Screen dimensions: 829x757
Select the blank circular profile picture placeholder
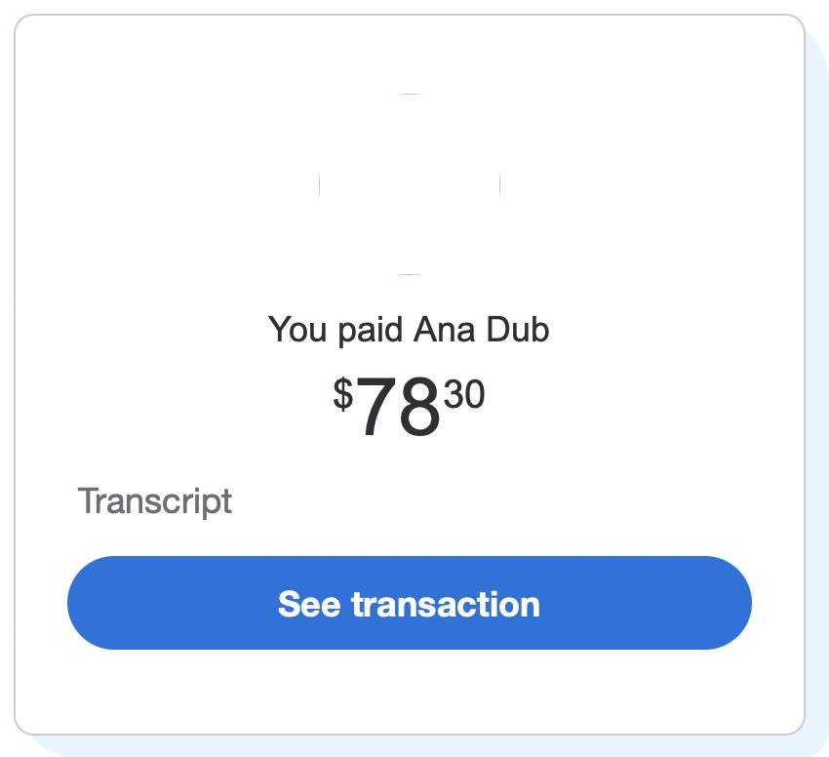click(410, 184)
